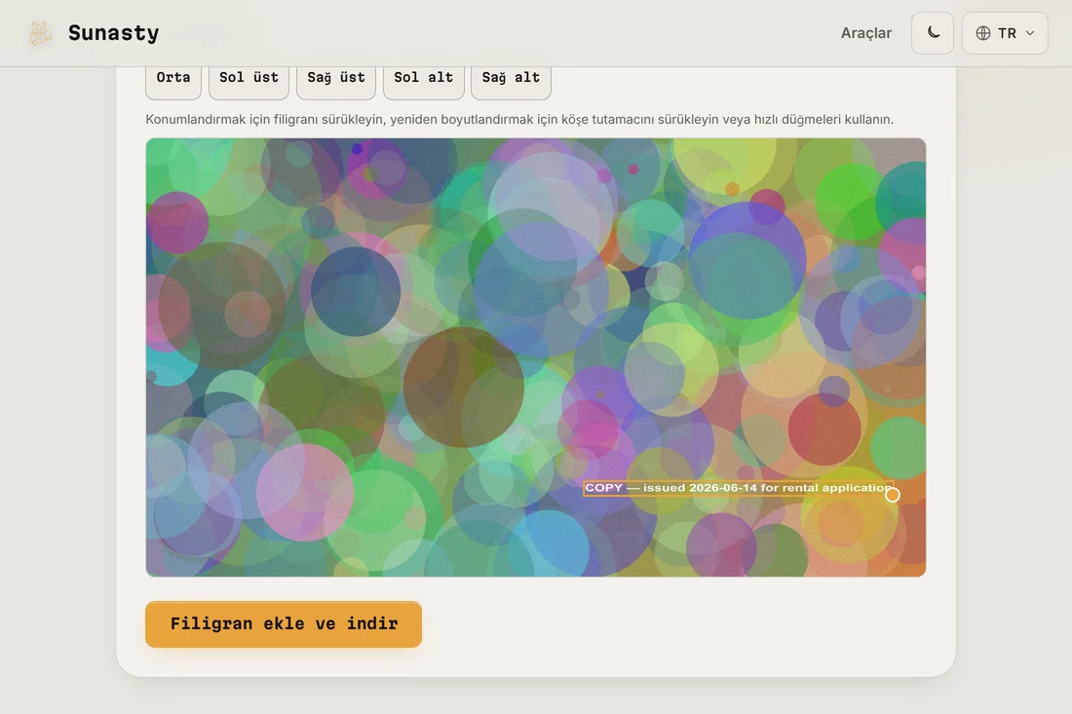Image resolution: width=1072 pixels, height=714 pixels.
Task: Click the COPY watermark text overlay
Action: pos(737,488)
